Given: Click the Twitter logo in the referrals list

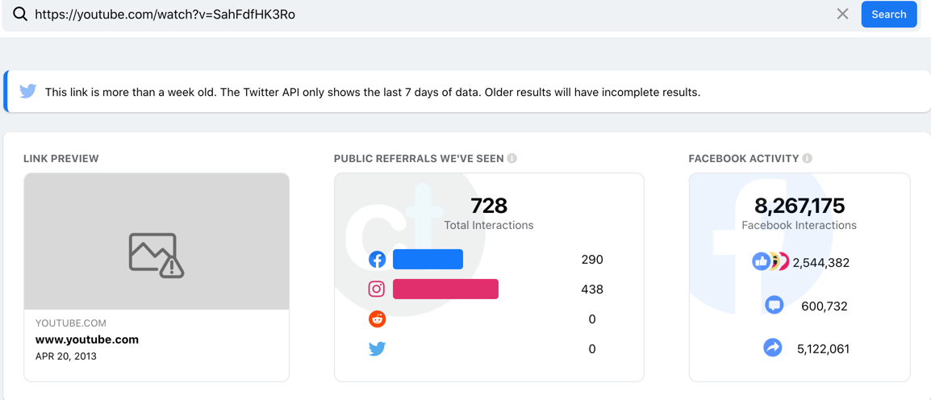Looking at the screenshot, I should pyautogui.click(x=377, y=348).
